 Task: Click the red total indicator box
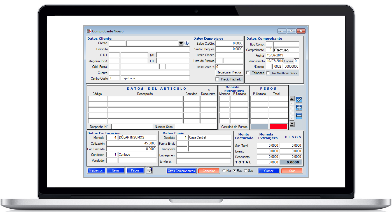pyautogui.click(x=279, y=127)
